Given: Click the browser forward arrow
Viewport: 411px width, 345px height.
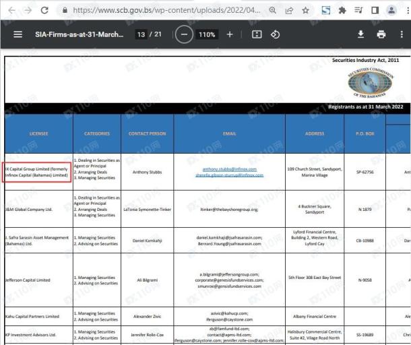Looking at the screenshot, I should (x=28, y=10).
